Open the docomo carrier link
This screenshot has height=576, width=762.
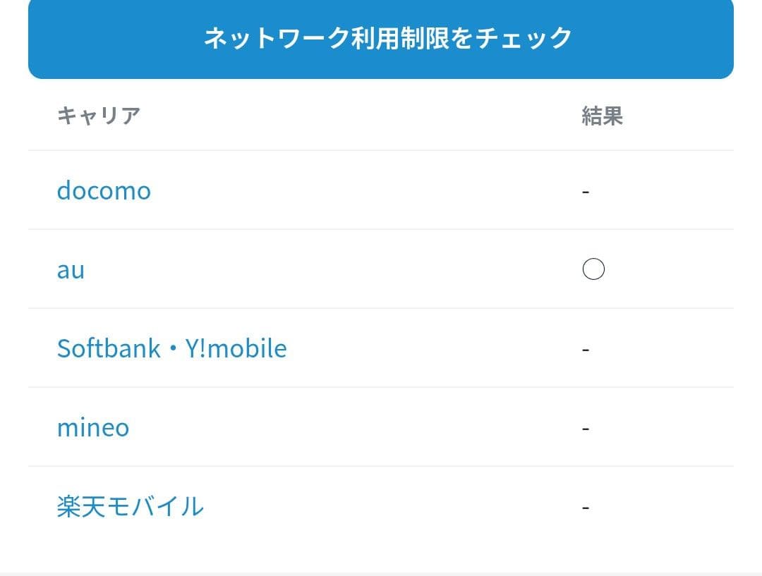click(104, 190)
